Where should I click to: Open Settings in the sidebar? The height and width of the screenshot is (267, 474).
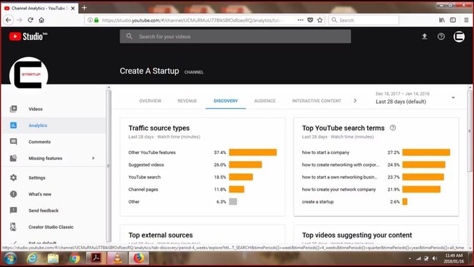point(37,178)
